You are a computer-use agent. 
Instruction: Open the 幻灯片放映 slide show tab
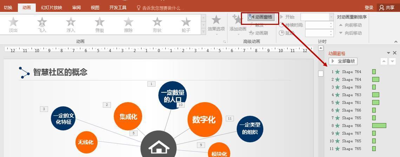coord(52,8)
